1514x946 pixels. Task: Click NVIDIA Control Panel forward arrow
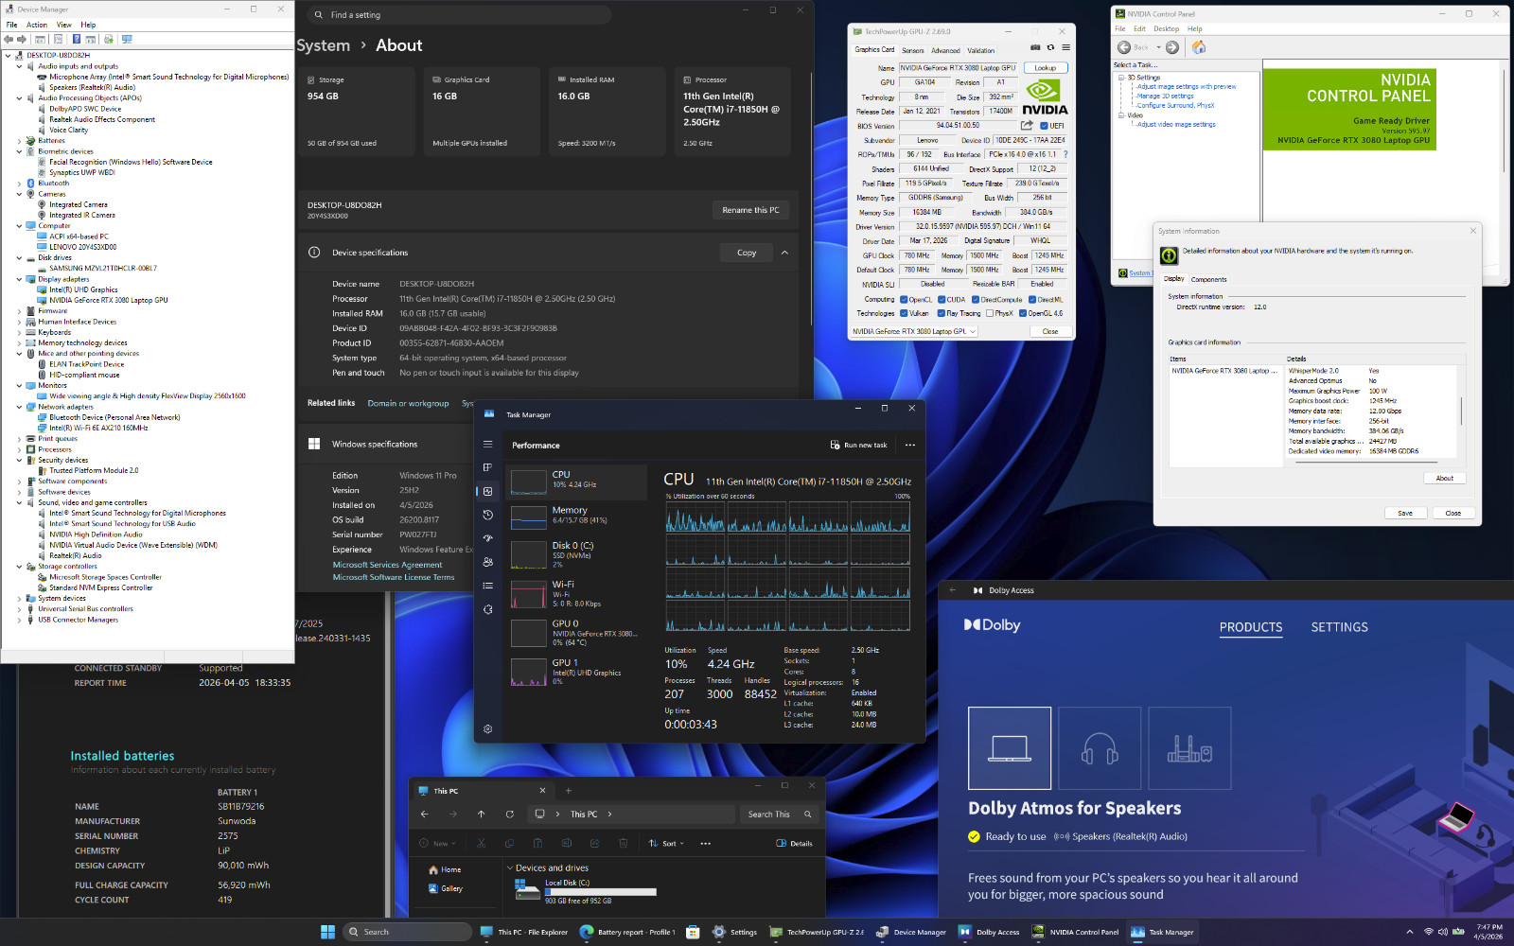1172,47
